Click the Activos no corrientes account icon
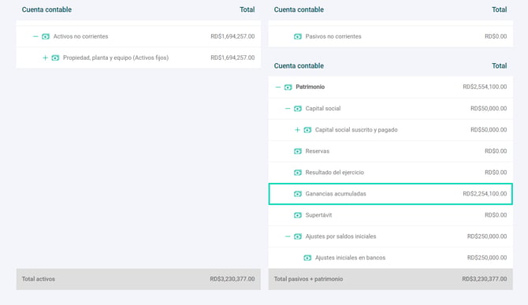This screenshot has width=528, height=305. coord(46,36)
